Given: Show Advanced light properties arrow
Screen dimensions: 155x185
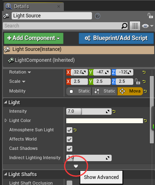Looking at the screenshot, I should pos(76,166).
